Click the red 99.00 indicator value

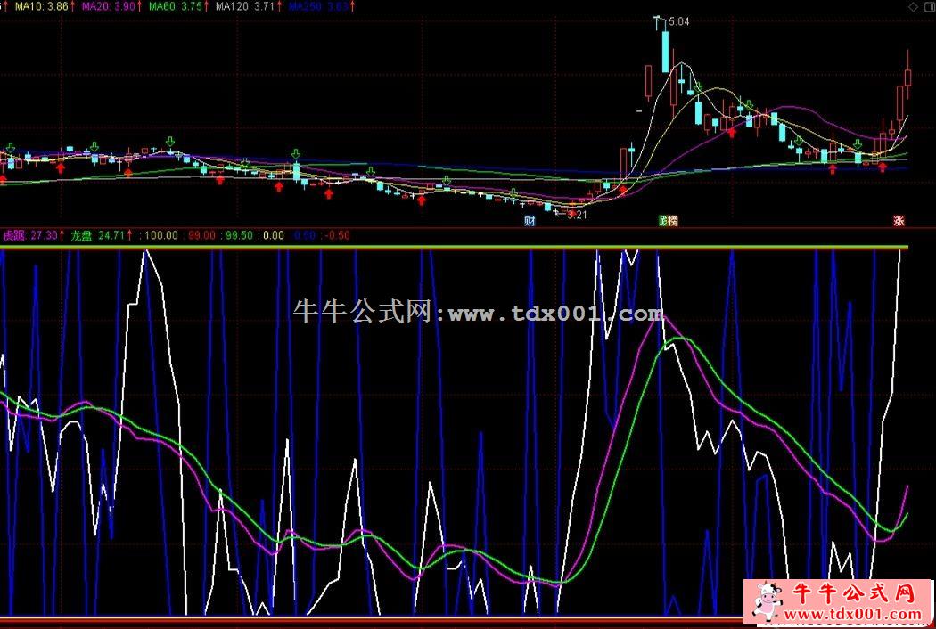[201, 235]
